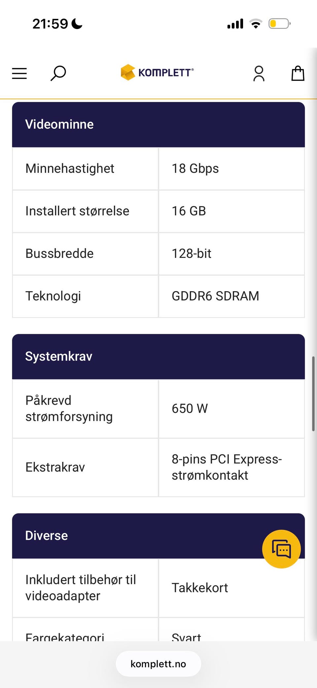Viewport: 317px width, 688px height.
Task: Select the GDDR6 SDRAM value
Action: (215, 296)
